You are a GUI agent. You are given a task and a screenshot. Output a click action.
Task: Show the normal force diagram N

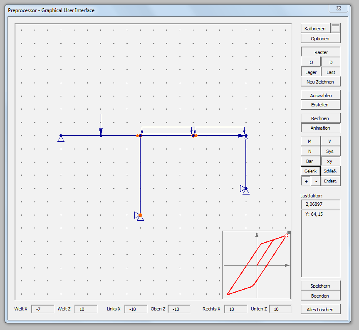310,151
